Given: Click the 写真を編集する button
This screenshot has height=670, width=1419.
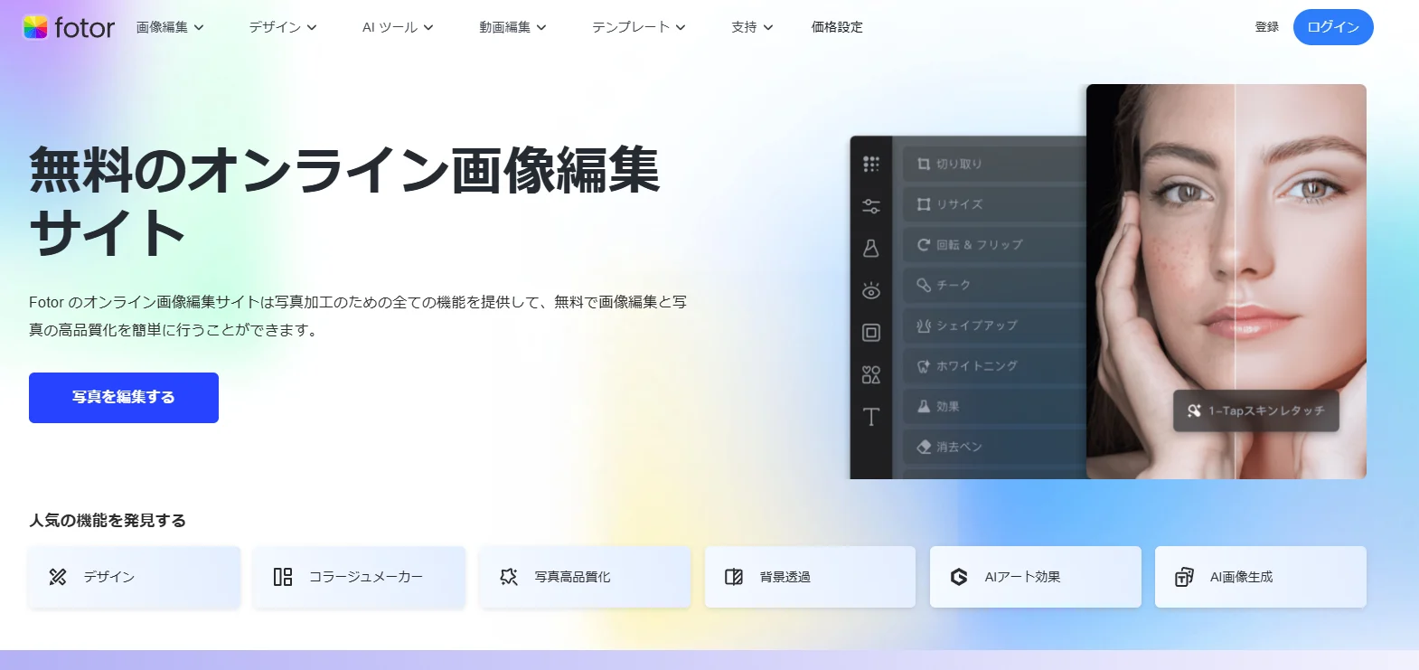Looking at the screenshot, I should pyautogui.click(x=124, y=398).
